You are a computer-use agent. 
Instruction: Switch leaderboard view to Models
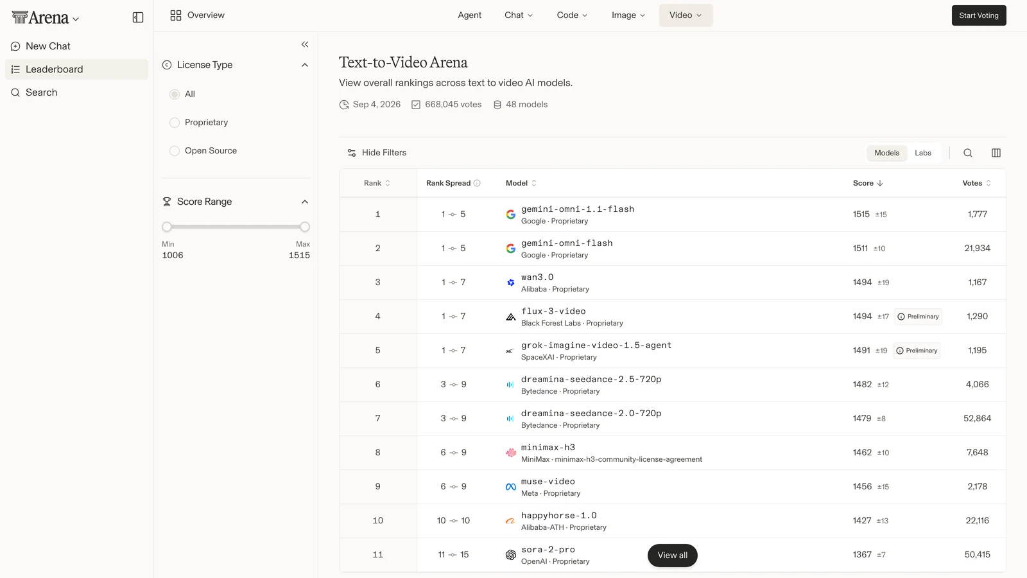click(x=886, y=153)
